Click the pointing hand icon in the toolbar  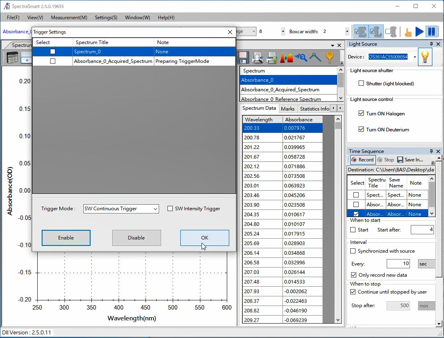[x=408, y=32]
